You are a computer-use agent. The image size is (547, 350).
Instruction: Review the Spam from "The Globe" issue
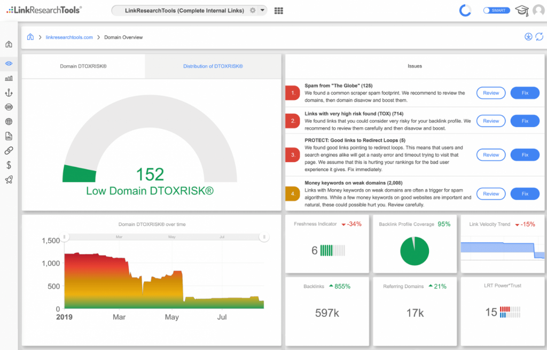490,92
